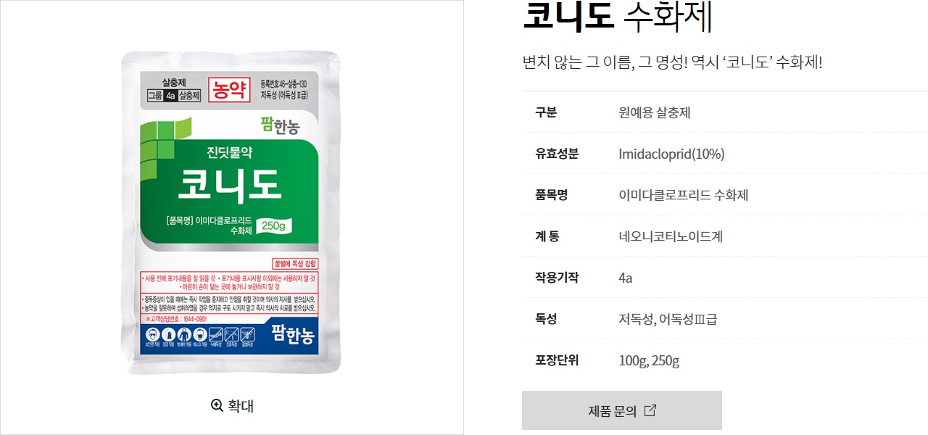928x435 pixels.
Task: Click the 코니도 수화제 product title
Action: (618, 17)
